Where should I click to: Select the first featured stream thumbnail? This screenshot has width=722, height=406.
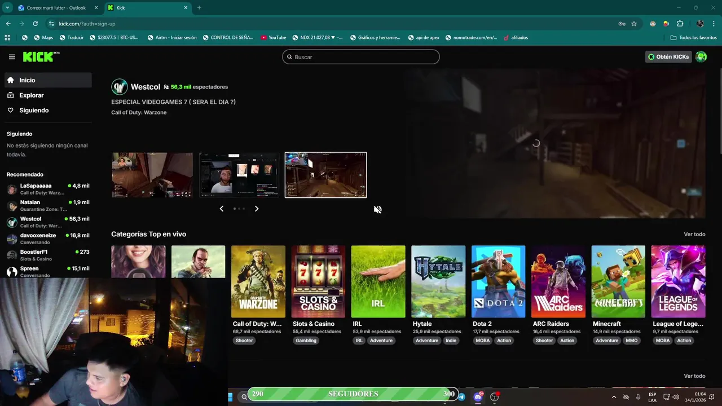[152, 175]
